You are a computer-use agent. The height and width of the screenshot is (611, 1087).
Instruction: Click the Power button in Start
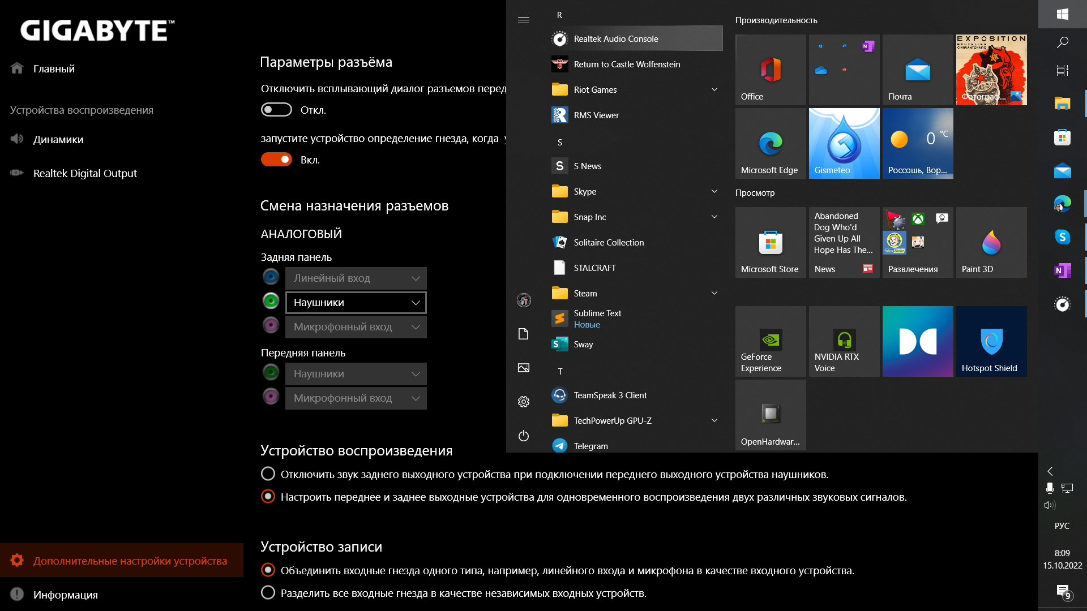coord(524,436)
